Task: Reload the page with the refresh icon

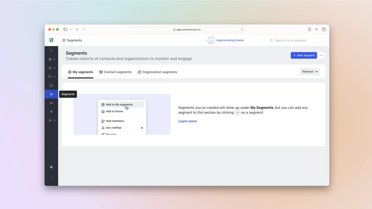Action: (242, 30)
